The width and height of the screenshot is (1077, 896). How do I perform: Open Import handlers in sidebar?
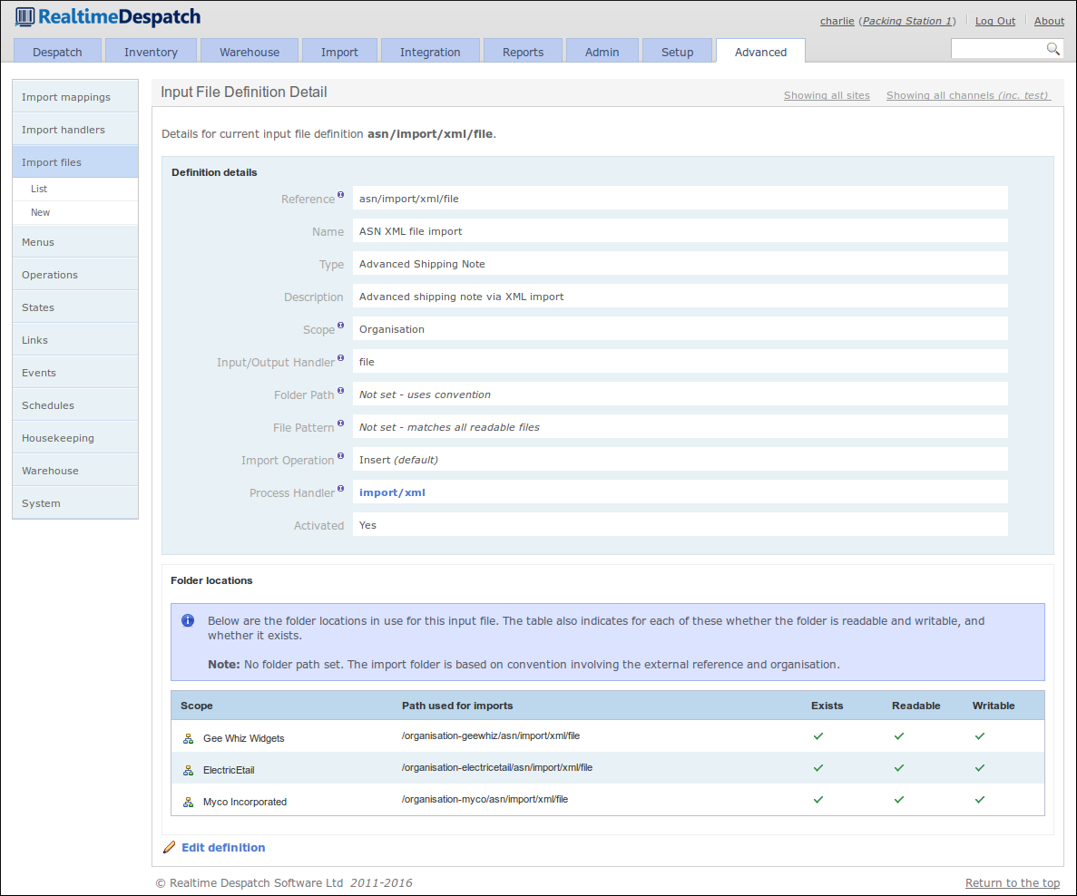pos(75,130)
